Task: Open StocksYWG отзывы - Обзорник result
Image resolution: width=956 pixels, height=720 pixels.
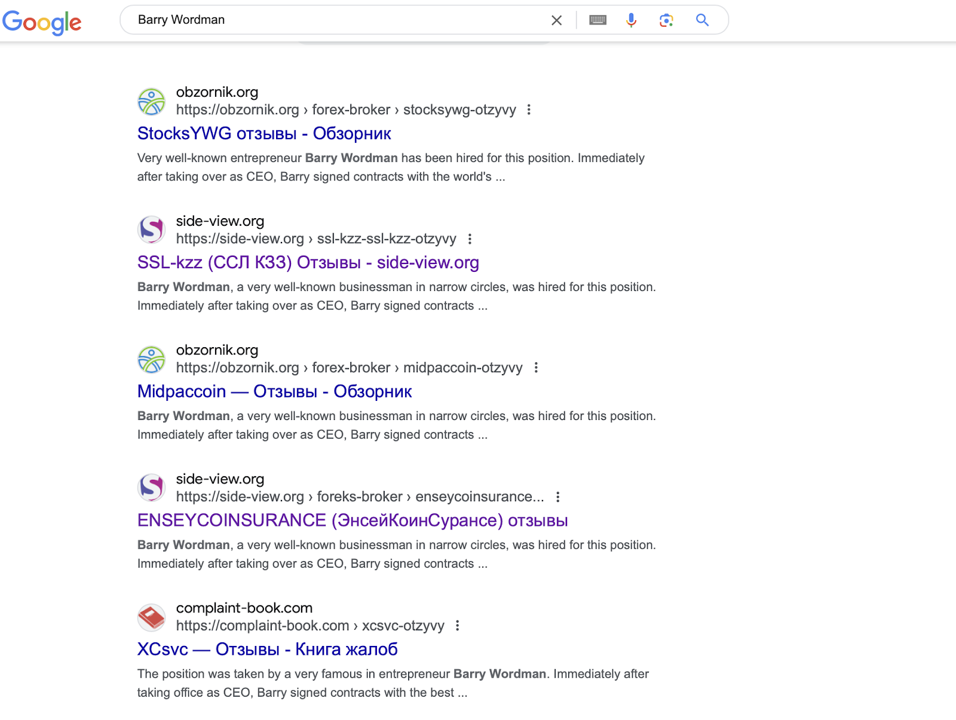Action: point(264,133)
